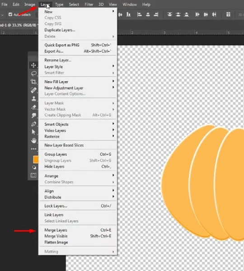
Task: Open the View menu
Action: point(113,5)
